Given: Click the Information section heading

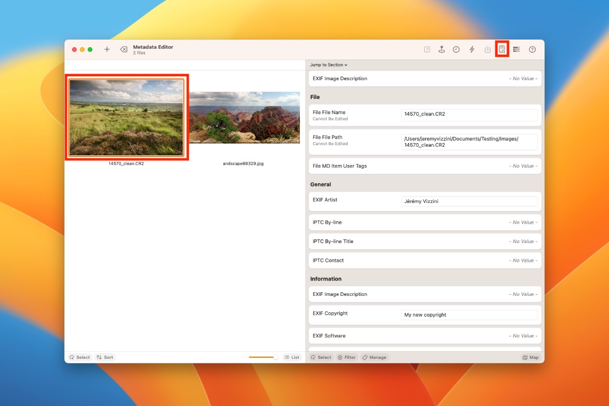Looking at the screenshot, I should pyautogui.click(x=326, y=279).
